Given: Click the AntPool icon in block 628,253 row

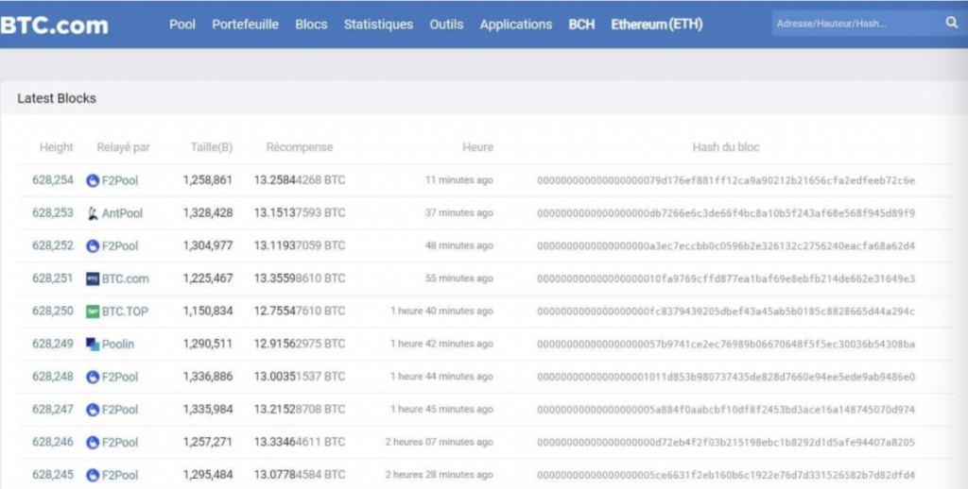Looking at the screenshot, I should point(93,213).
